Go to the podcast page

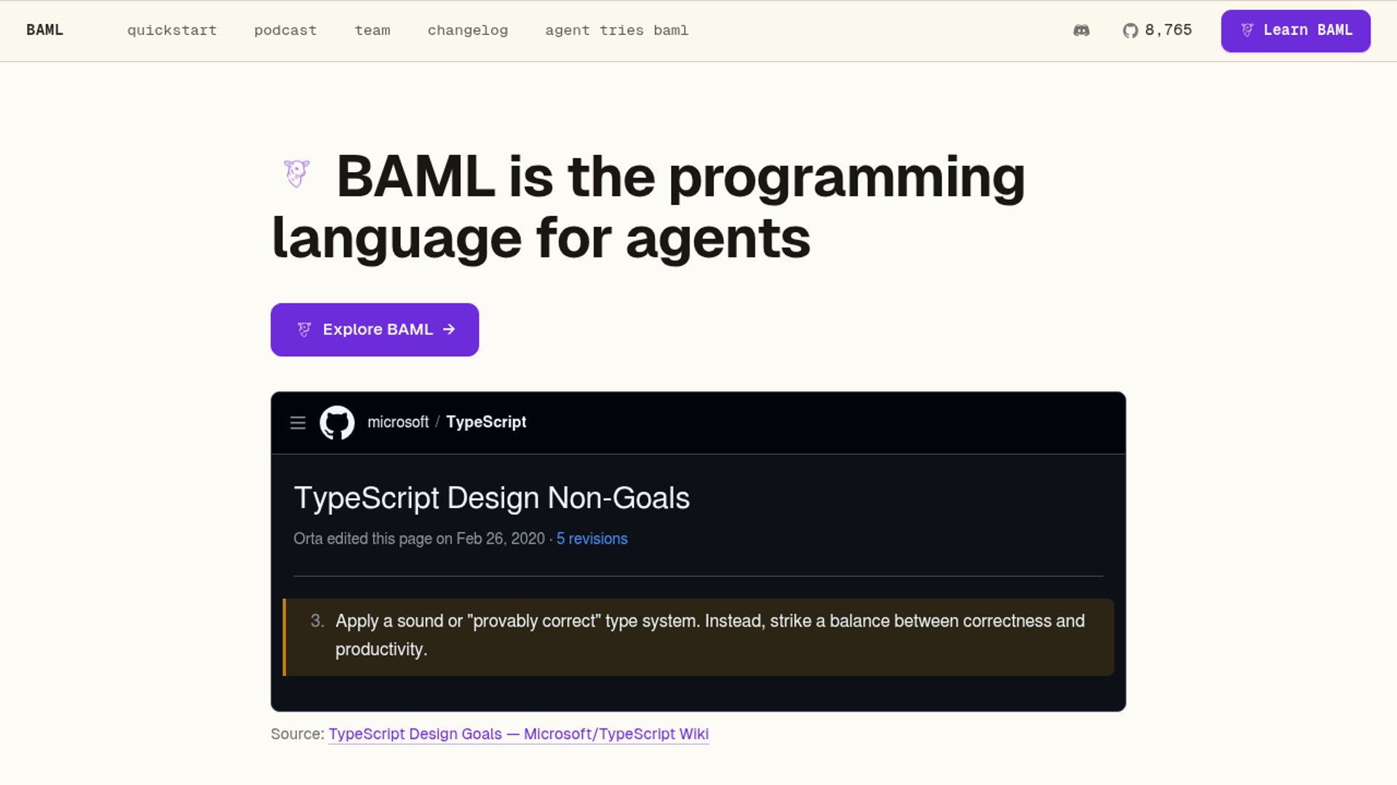coord(285,31)
